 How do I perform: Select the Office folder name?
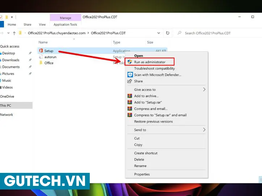pyautogui.click(x=49, y=63)
